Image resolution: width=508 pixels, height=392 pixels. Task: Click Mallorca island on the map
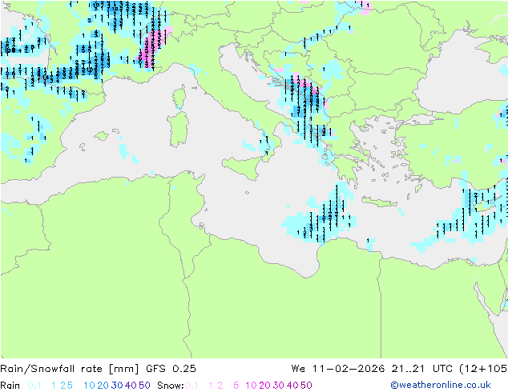click(x=102, y=136)
